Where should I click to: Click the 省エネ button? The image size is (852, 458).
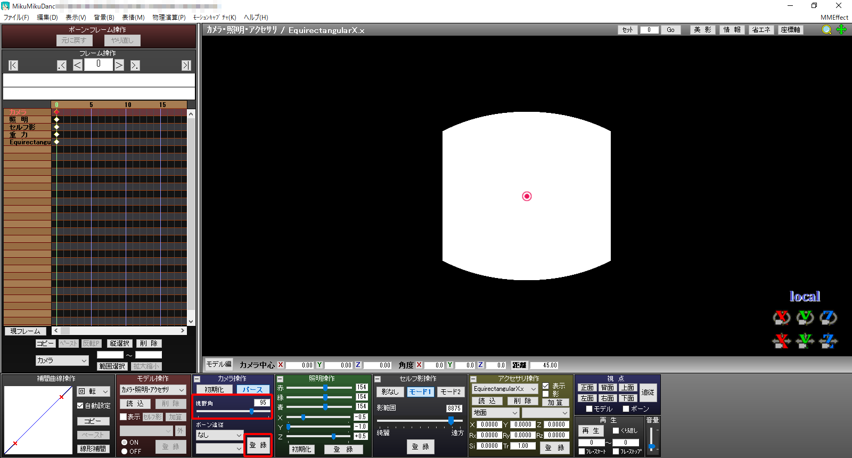(761, 30)
